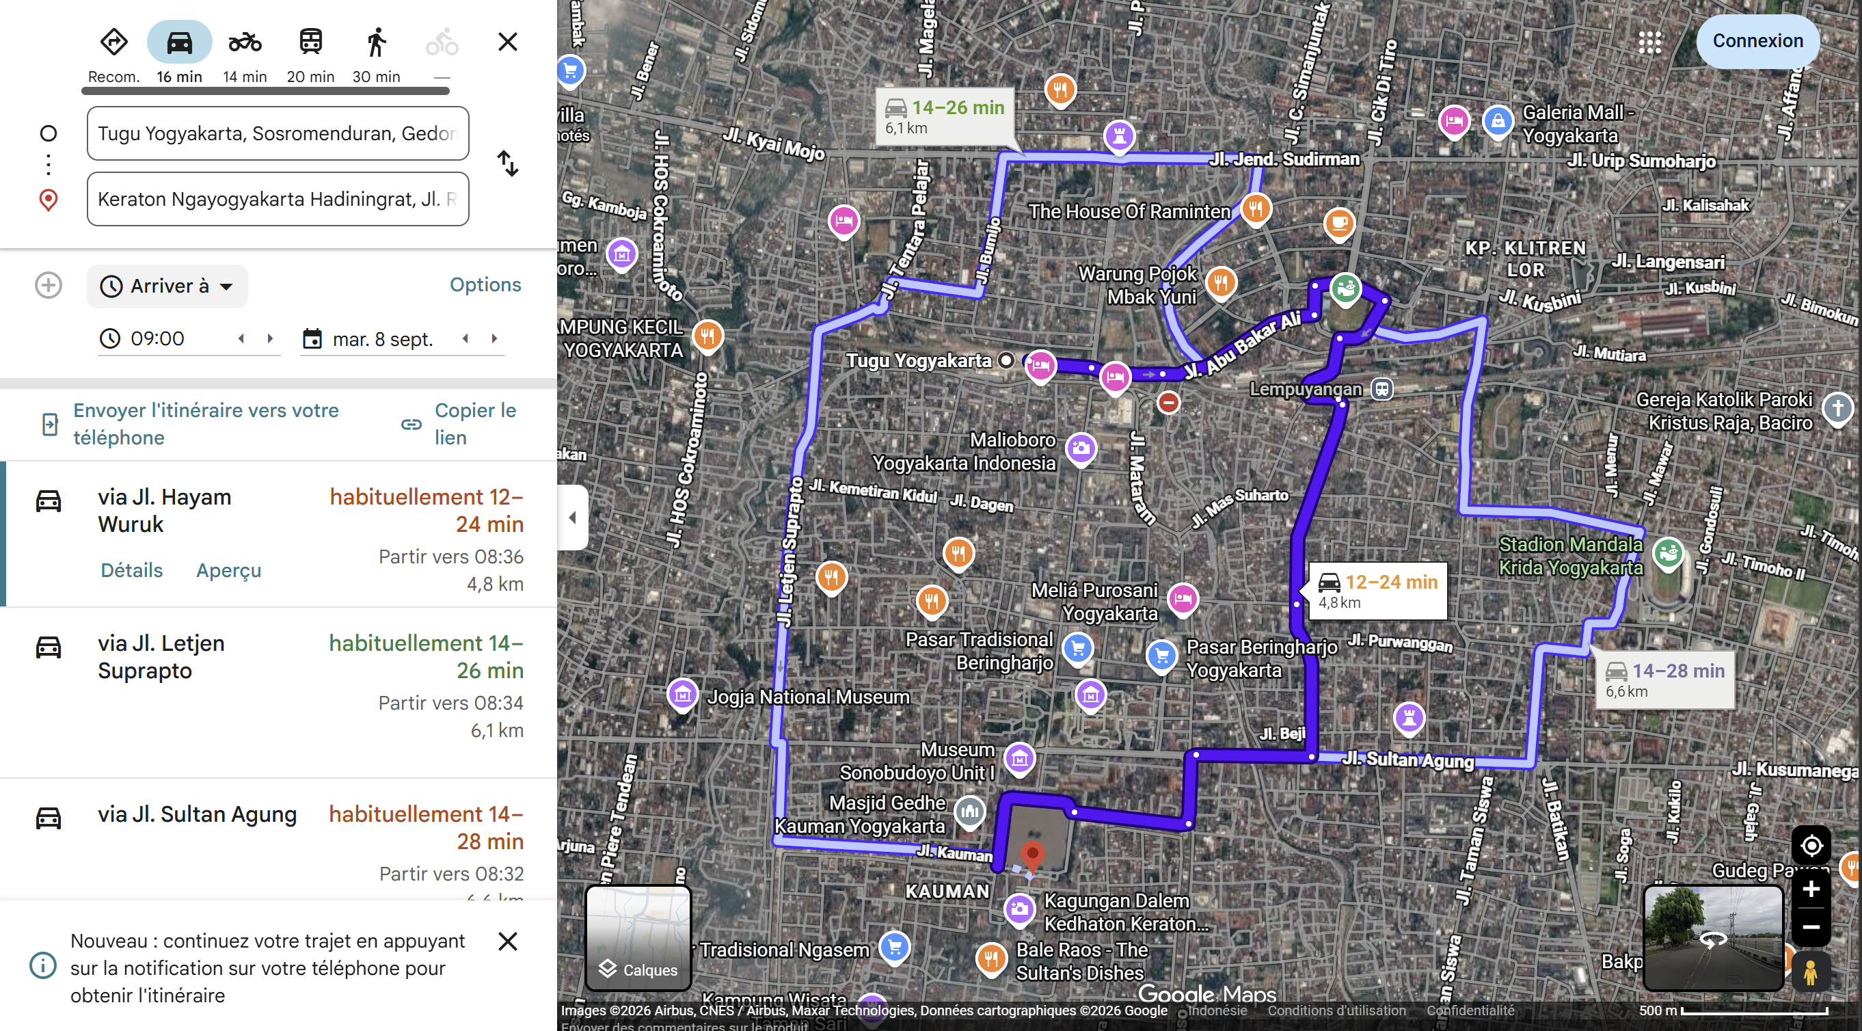
Task: Open Warung Pojok Mbak Yuni marker
Action: point(1221,284)
